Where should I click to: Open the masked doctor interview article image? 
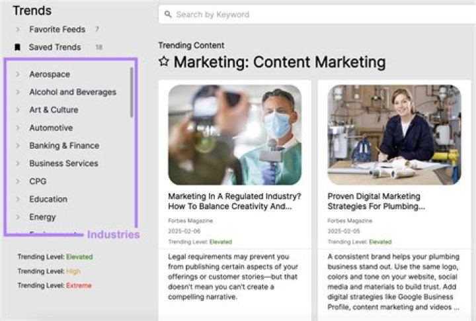coord(235,134)
